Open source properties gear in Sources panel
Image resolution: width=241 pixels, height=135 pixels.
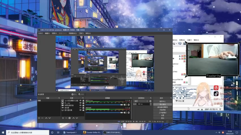point(70,118)
